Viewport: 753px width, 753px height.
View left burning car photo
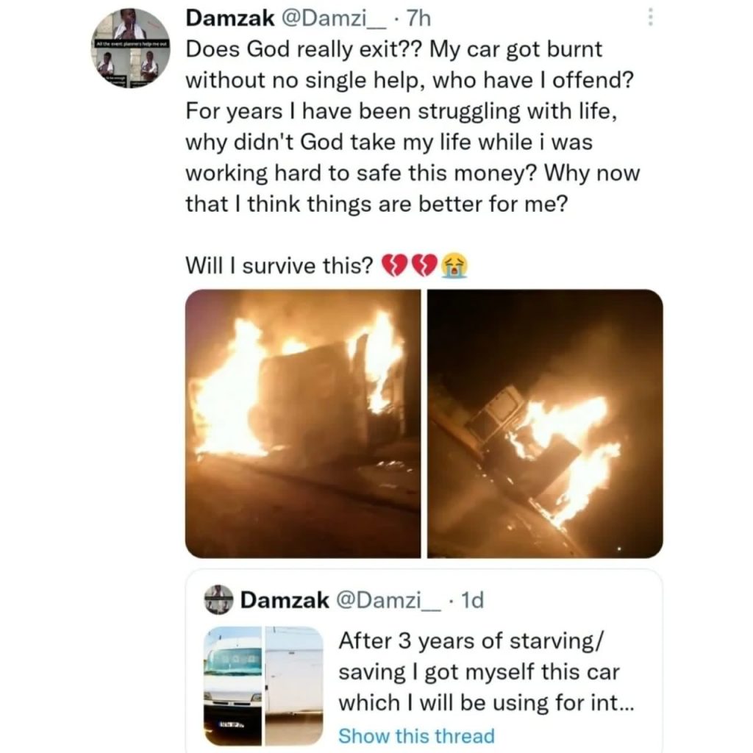[303, 424]
